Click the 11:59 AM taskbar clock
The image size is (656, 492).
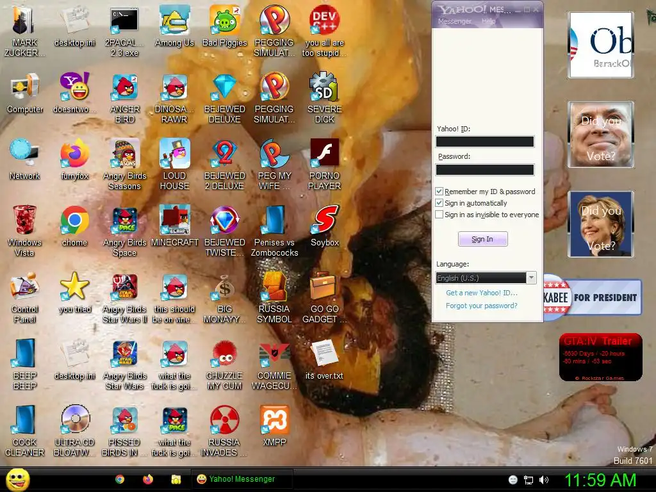(600, 480)
